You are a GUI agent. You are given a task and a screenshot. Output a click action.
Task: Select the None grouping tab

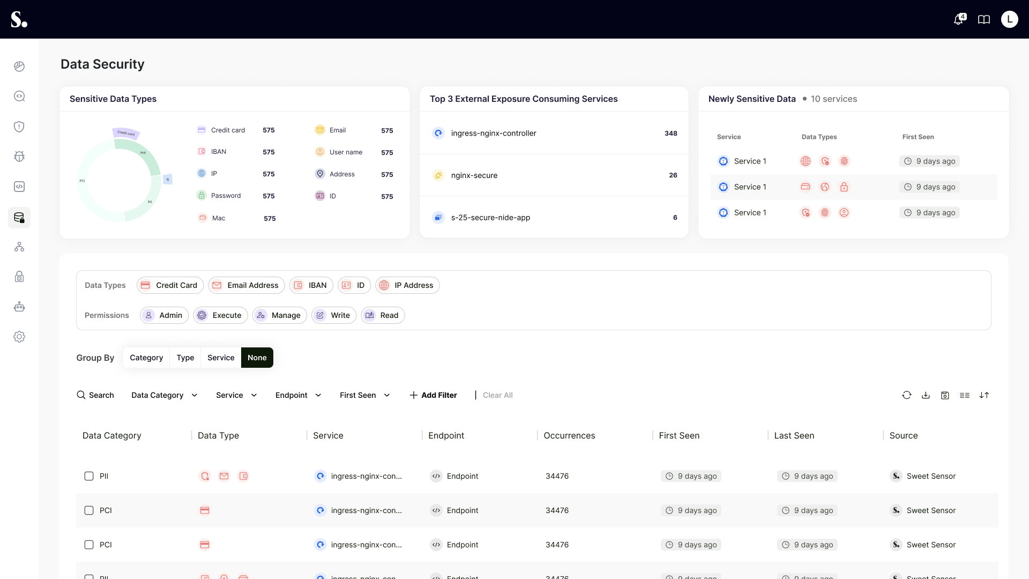(x=257, y=358)
